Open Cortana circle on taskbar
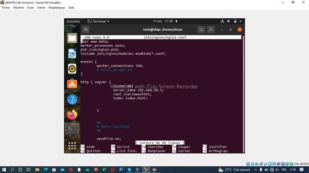This screenshot has height=173, width=309. point(20,170)
